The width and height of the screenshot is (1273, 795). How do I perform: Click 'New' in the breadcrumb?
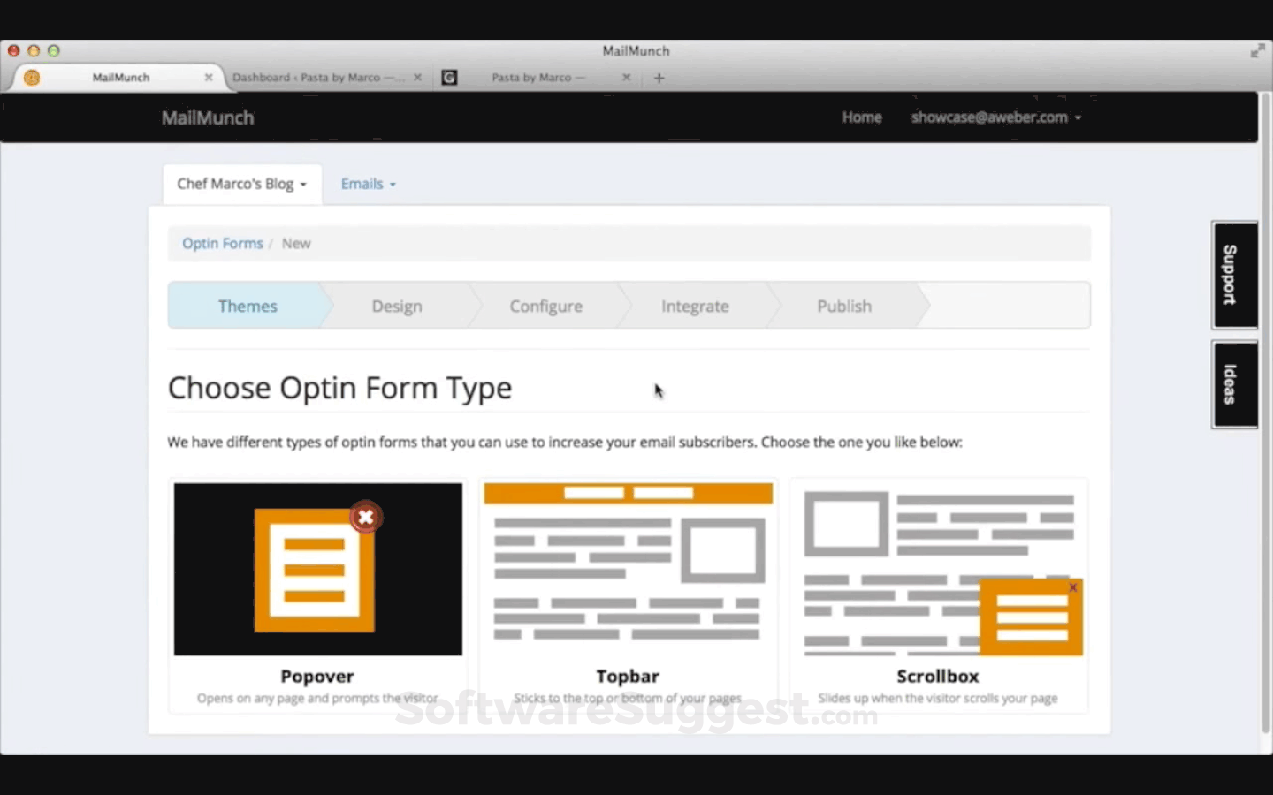(x=296, y=243)
